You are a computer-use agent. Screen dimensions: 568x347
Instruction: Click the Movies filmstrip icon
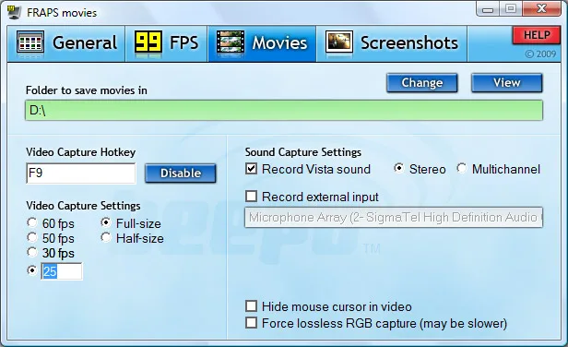pos(230,42)
